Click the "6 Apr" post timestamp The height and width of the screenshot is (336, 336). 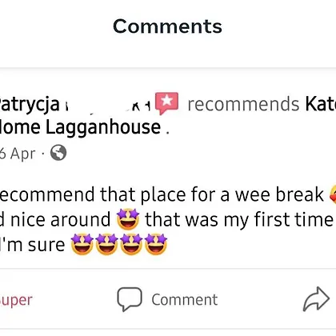coord(18,154)
